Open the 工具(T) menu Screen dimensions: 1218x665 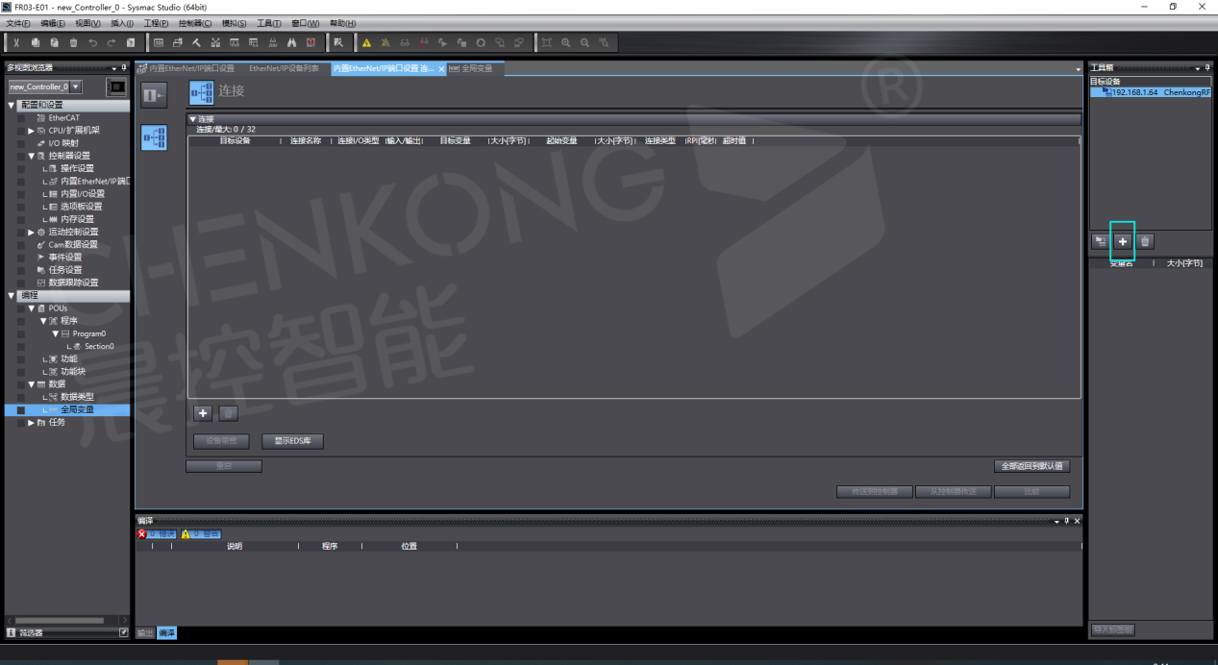269,23
